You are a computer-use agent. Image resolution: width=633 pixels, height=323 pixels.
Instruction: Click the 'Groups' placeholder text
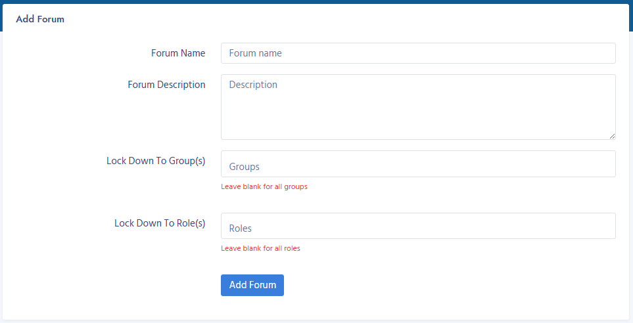244,167
